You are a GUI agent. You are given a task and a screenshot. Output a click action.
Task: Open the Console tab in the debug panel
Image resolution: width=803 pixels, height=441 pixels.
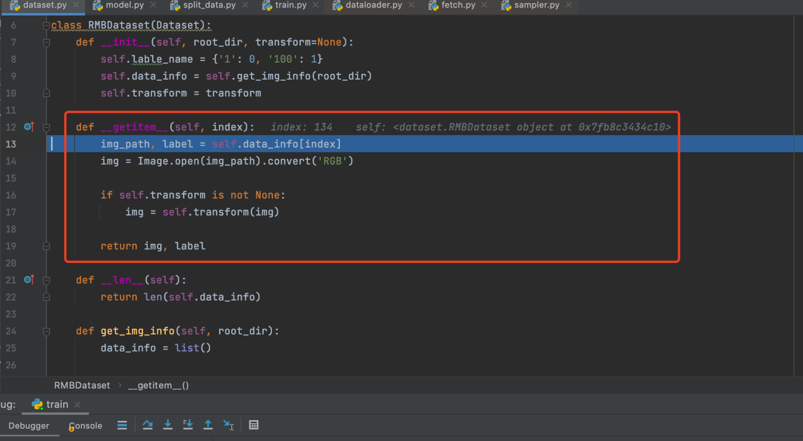pyautogui.click(x=85, y=425)
